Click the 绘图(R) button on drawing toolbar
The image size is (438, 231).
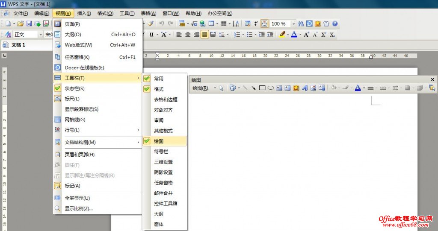point(201,88)
